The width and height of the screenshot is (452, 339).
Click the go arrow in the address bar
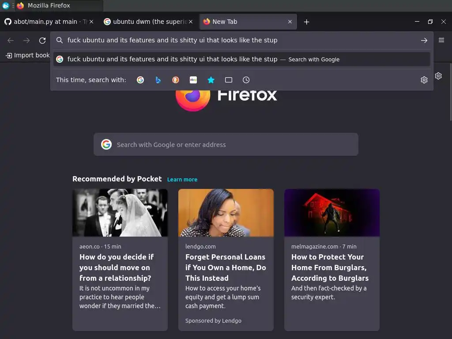click(424, 40)
